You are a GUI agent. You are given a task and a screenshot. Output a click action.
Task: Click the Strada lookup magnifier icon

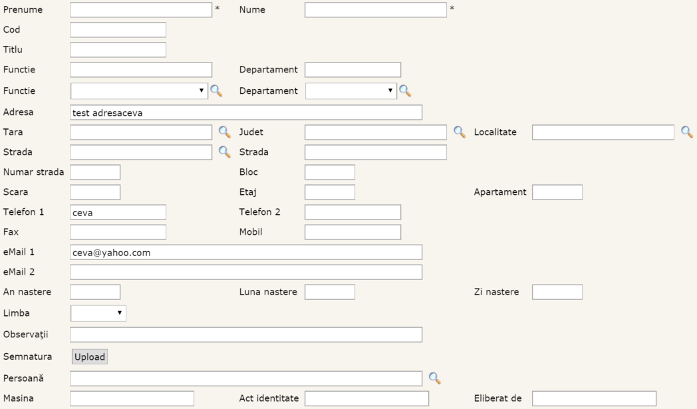point(224,152)
